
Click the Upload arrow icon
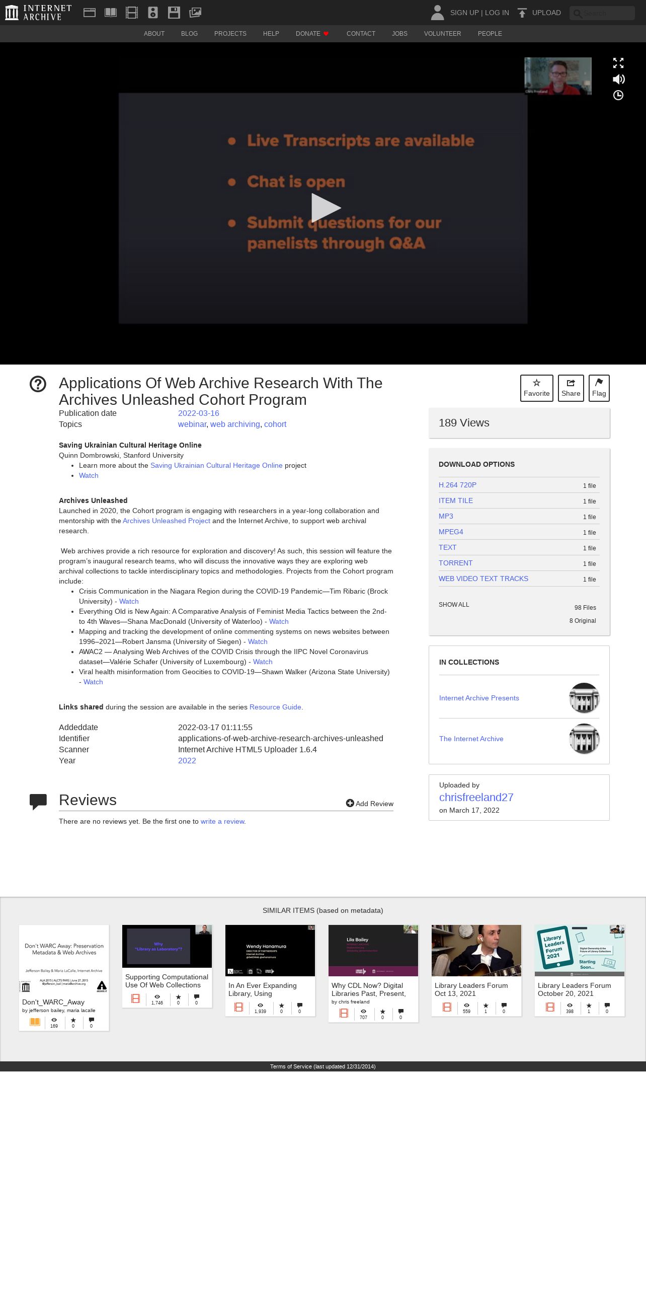point(522,13)
